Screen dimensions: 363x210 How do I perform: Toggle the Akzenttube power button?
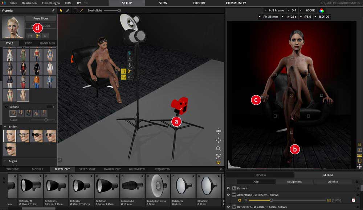pyautogui.click(x=240, y=200)
